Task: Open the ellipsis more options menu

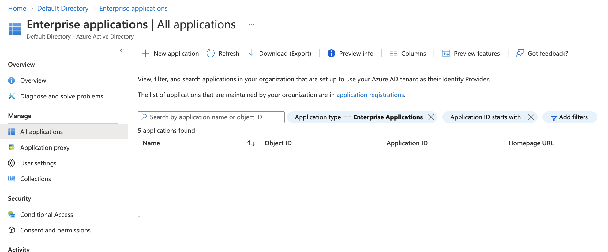Action: pos(251,25)
